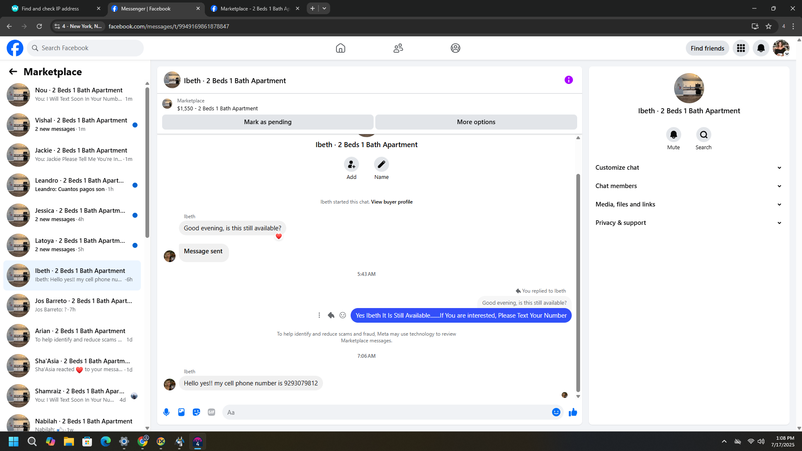Open Jackie's apartment conversation
Screen dimensions: 802x451
pos(72,155)
